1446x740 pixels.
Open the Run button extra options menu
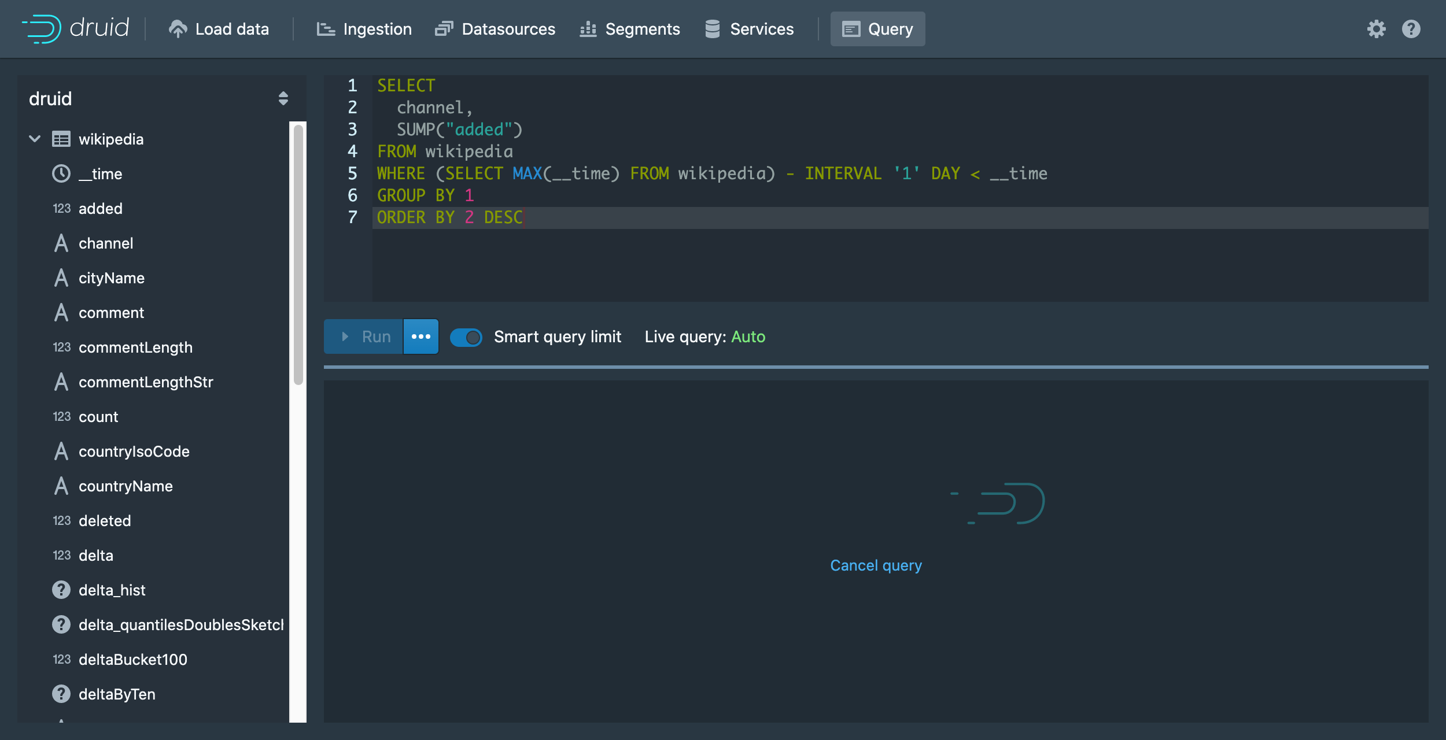click(x=420, y=336)
